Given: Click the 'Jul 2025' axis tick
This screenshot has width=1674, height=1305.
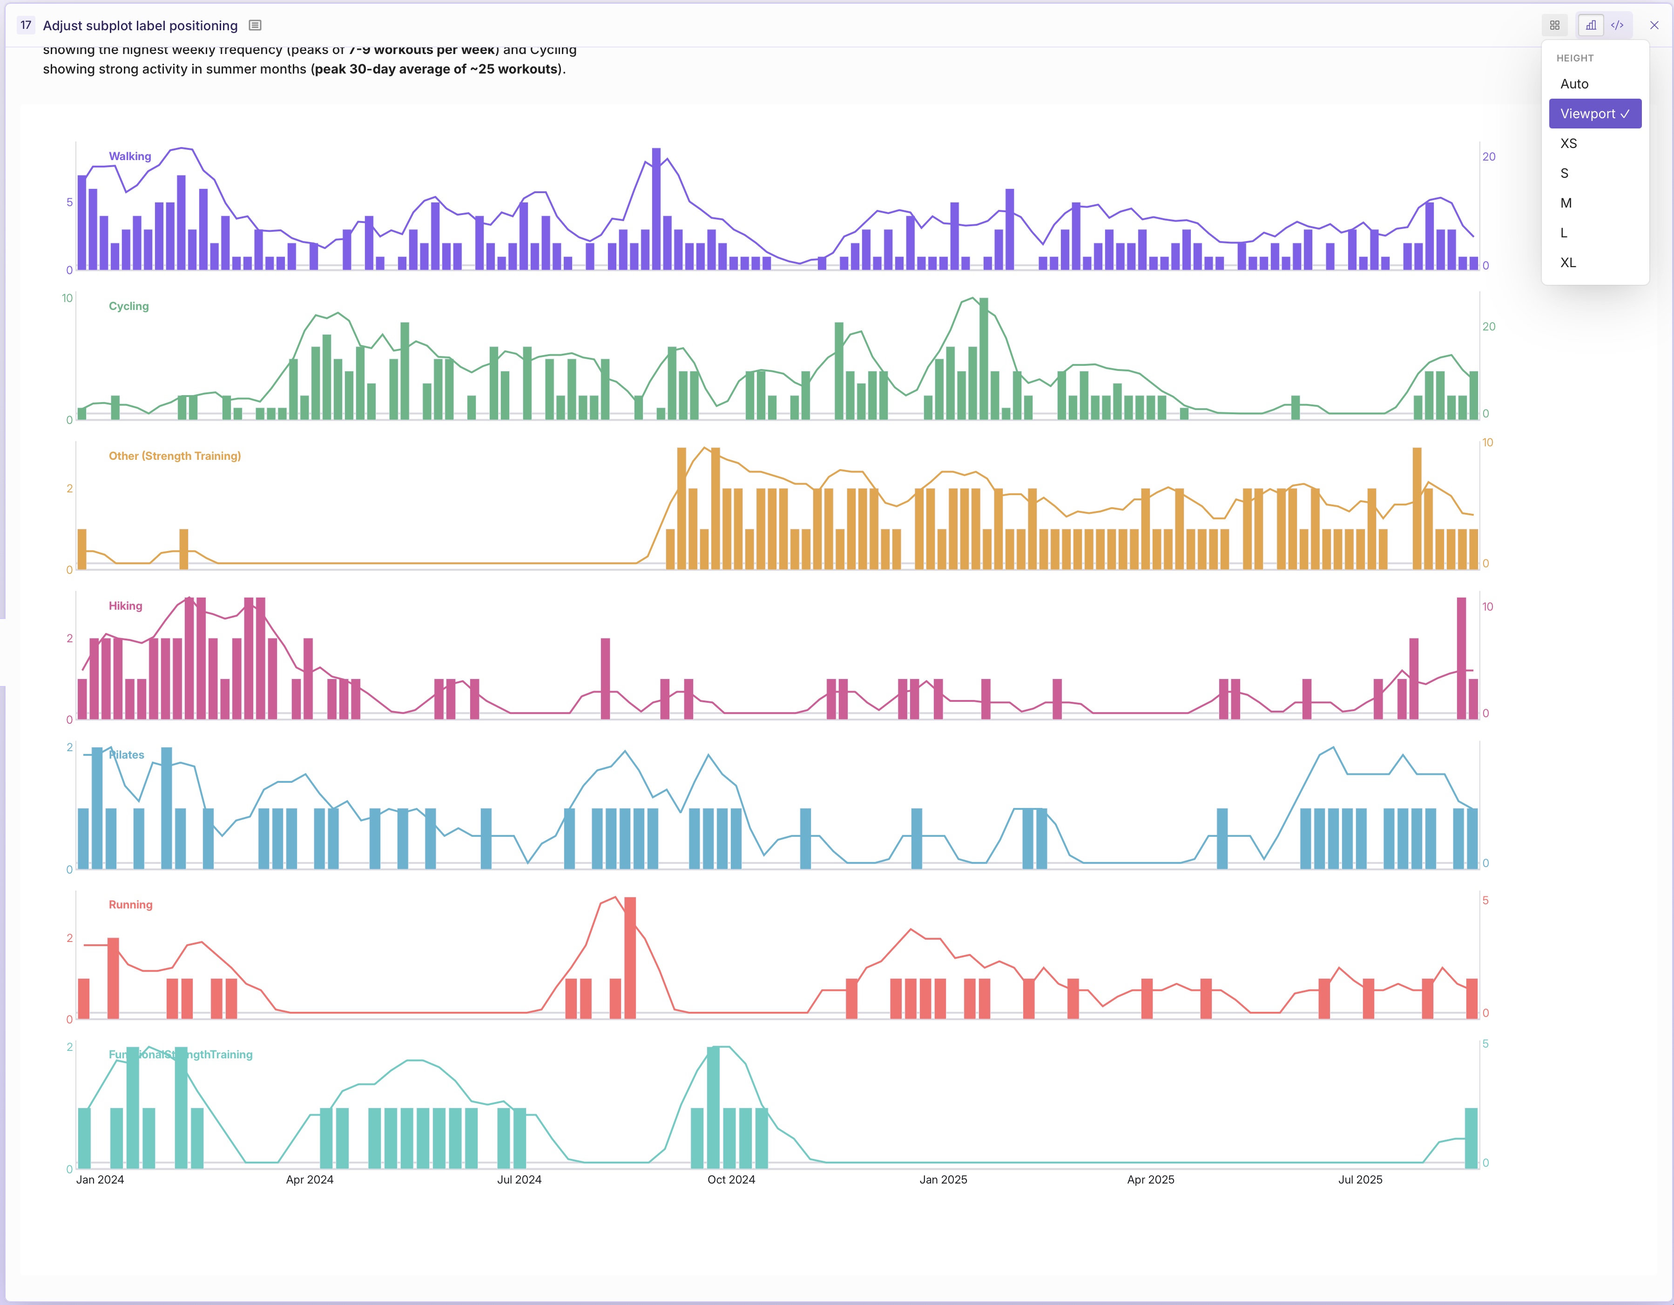Looking at the screenshot, I should tap(1361, 1179).
